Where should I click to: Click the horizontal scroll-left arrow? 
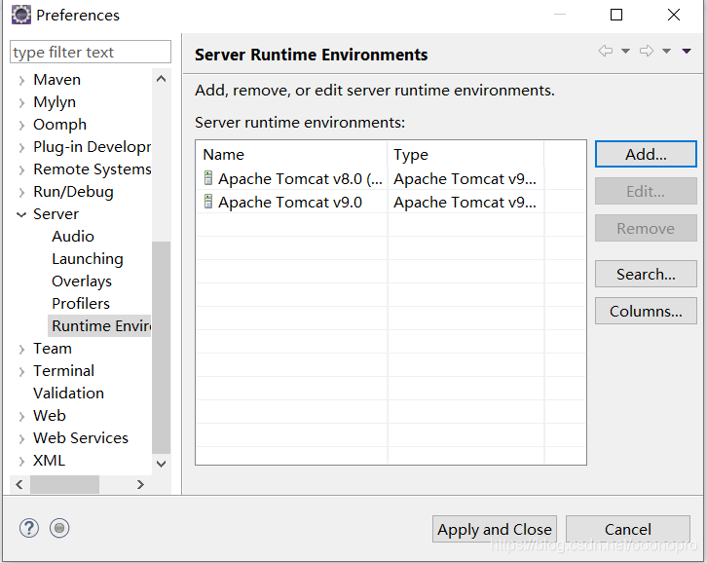pos(19,484)
